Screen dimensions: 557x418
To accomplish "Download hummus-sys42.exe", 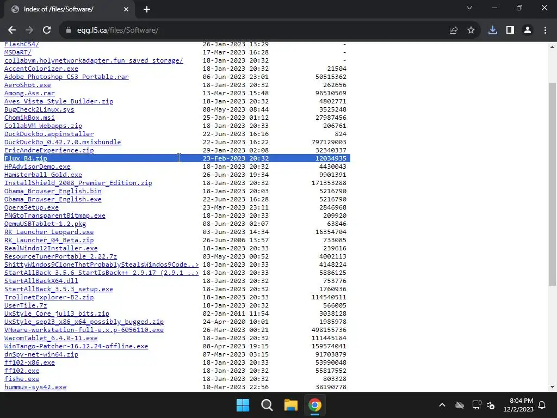I will click(35, 388).
